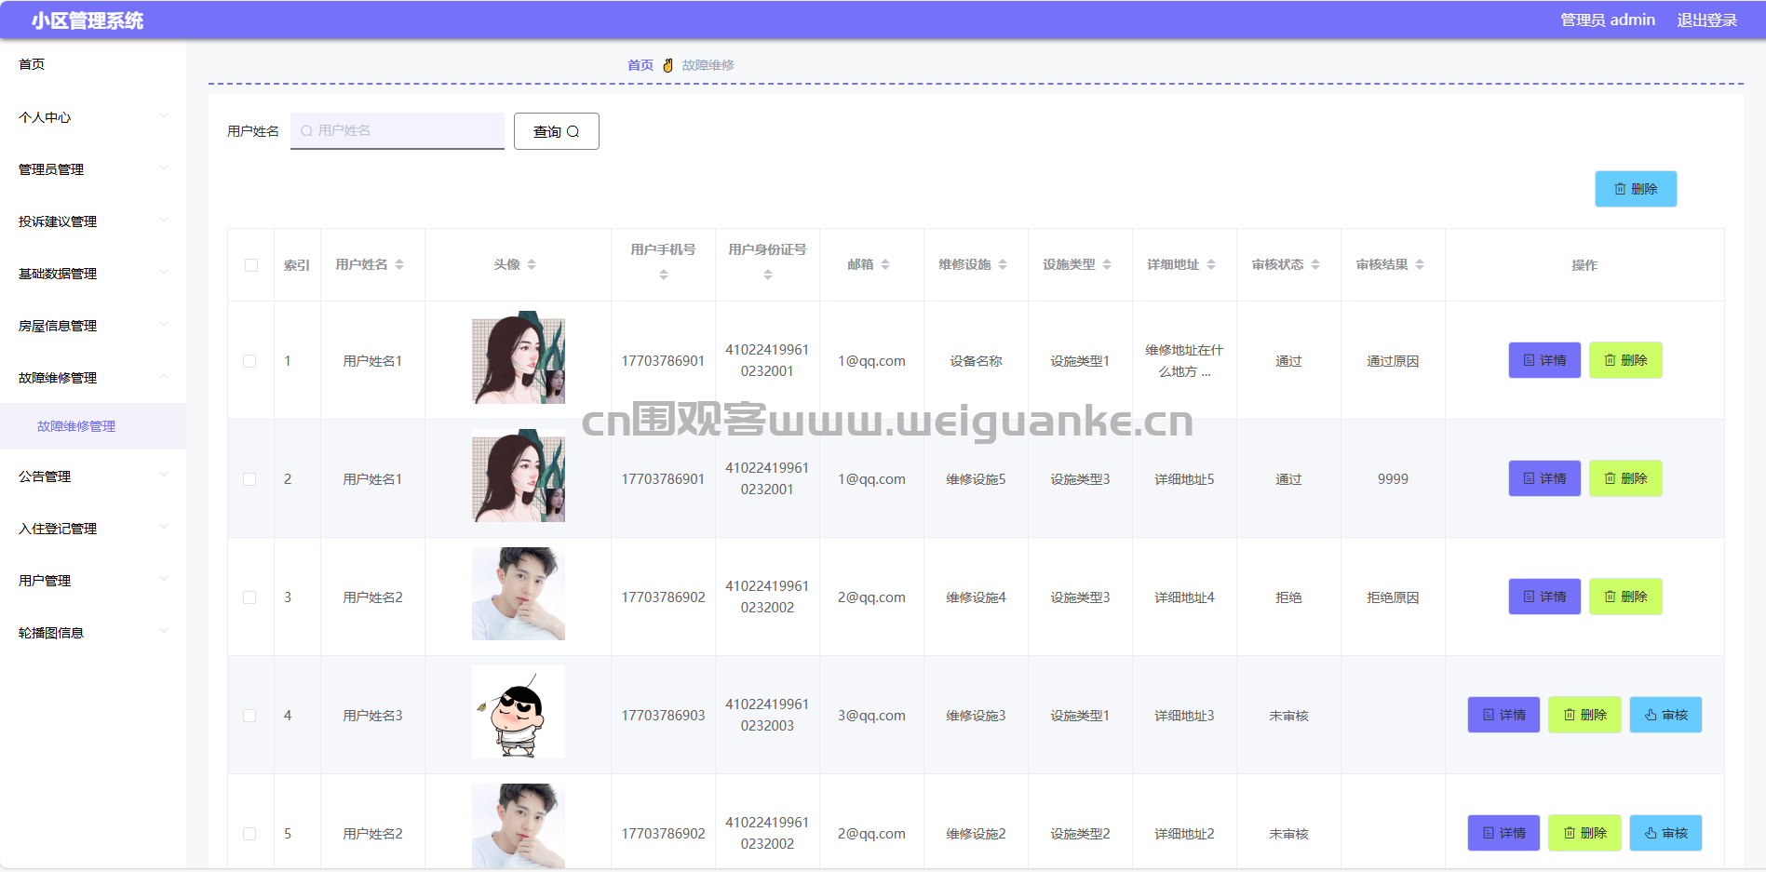Viewport: 1766px width, 872px height.
Task: Expand the 管理员管理 sidebar menu
Action: click(93, 169)
